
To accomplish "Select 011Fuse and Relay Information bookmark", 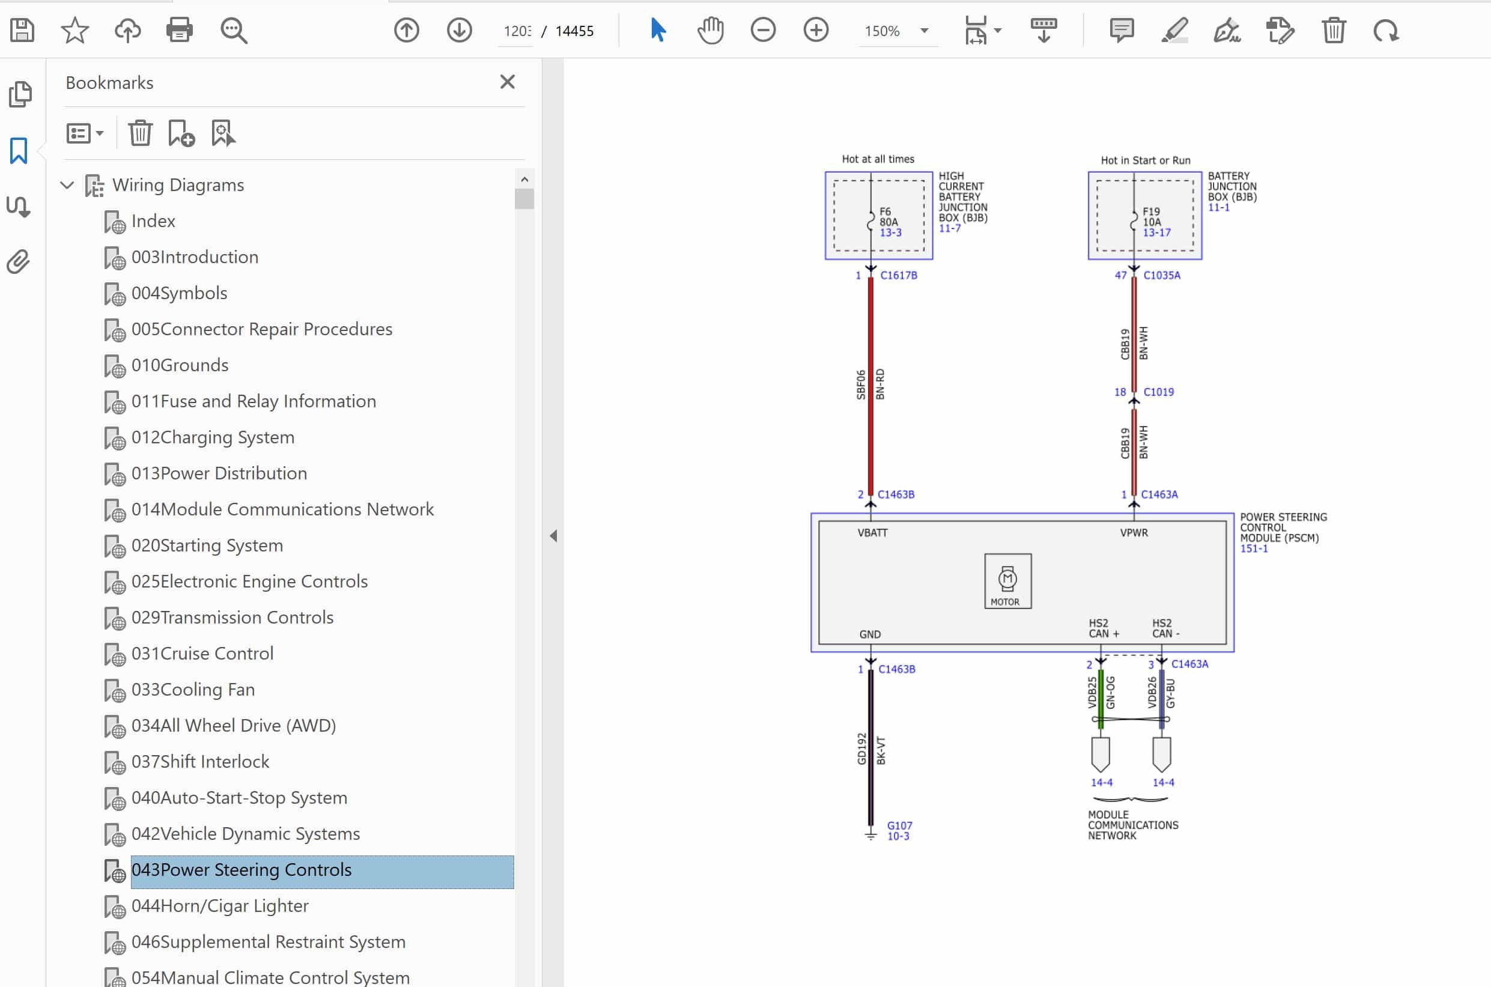I will [254, 402].
